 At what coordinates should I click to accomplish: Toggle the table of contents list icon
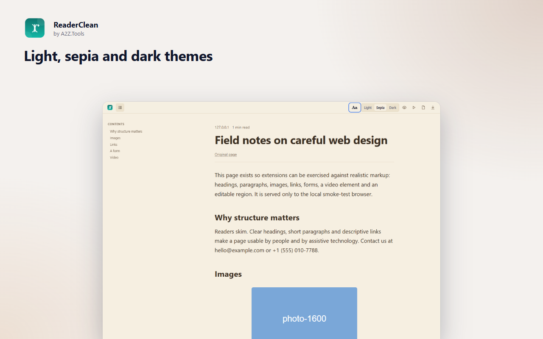[x=120, y=108]
